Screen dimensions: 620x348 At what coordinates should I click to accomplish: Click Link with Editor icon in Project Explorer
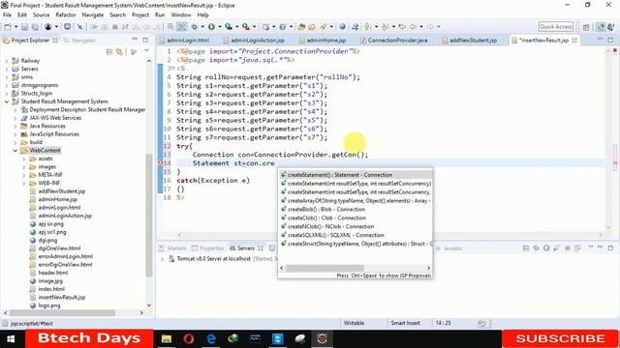119,52
